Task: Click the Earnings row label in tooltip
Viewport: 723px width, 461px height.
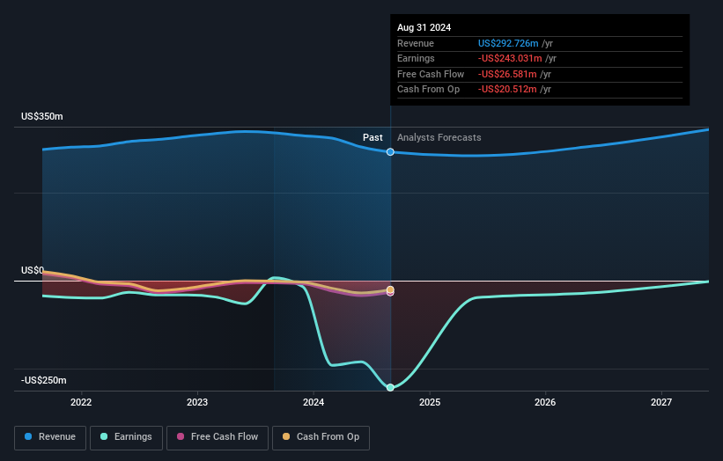Action: click(416, 58)
